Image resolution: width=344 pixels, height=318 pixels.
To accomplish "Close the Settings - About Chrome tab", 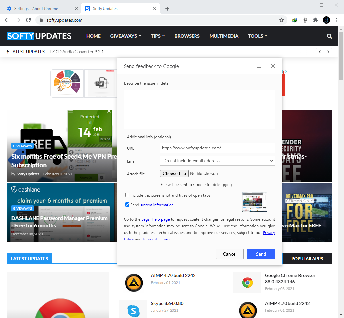I will [x=76, y=9].
